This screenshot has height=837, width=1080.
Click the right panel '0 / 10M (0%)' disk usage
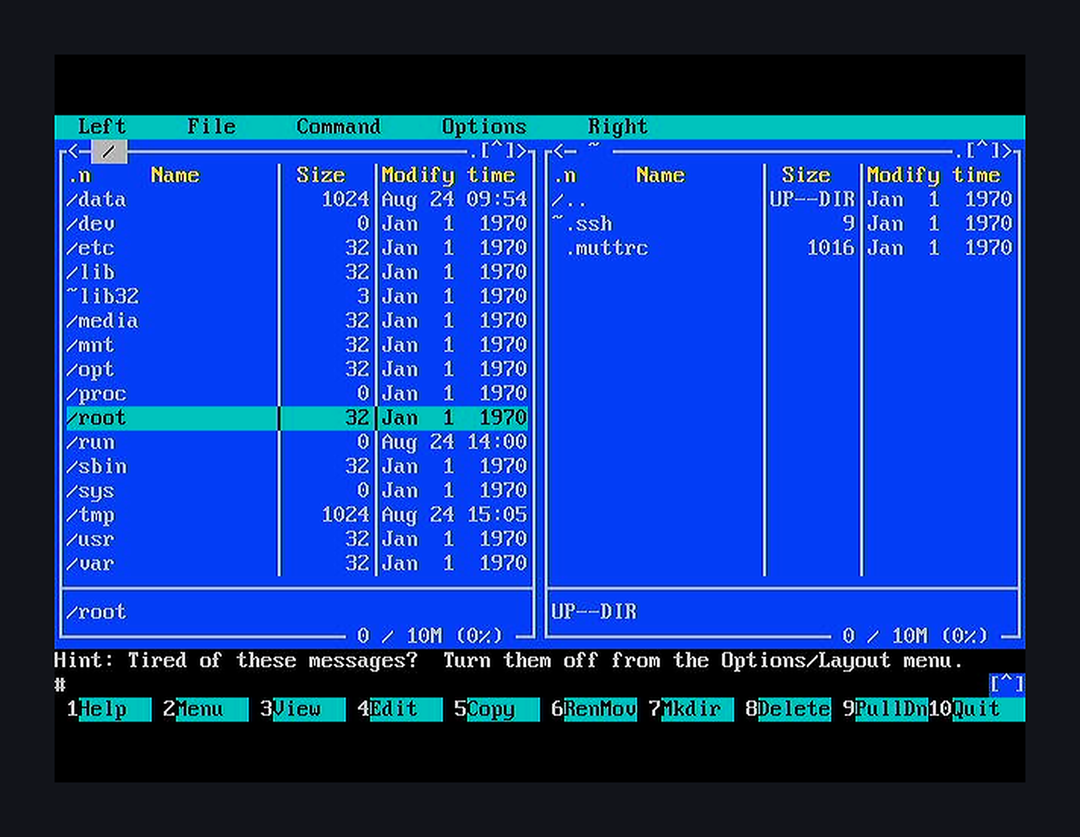coord(915,636)
